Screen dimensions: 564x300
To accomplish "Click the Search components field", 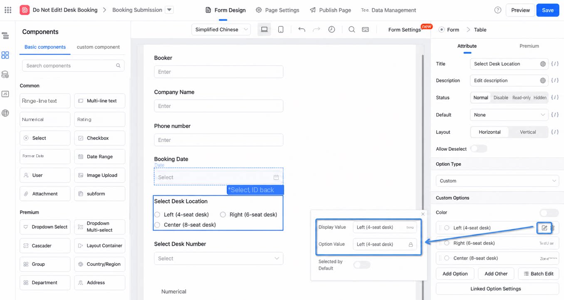I will pos(73,66).
